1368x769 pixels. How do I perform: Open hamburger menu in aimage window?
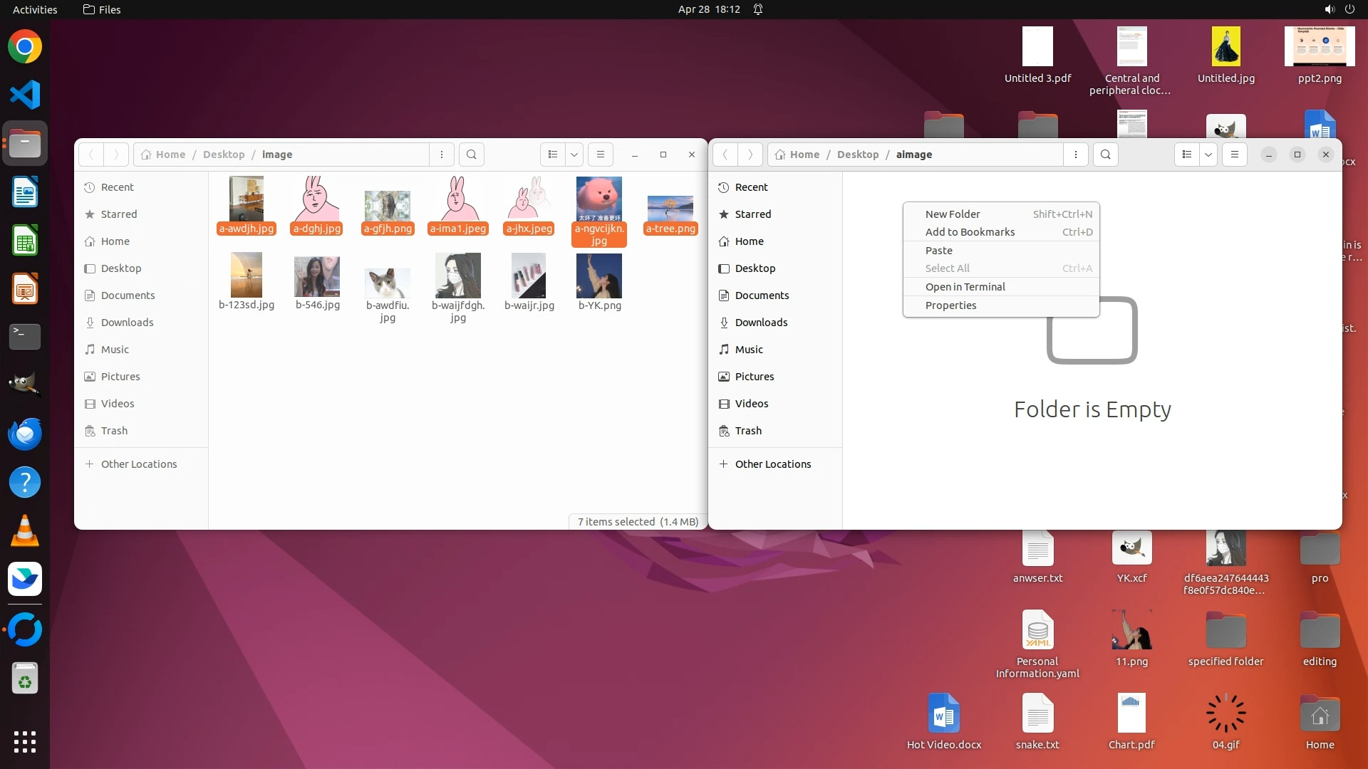tap(1235, 155)
